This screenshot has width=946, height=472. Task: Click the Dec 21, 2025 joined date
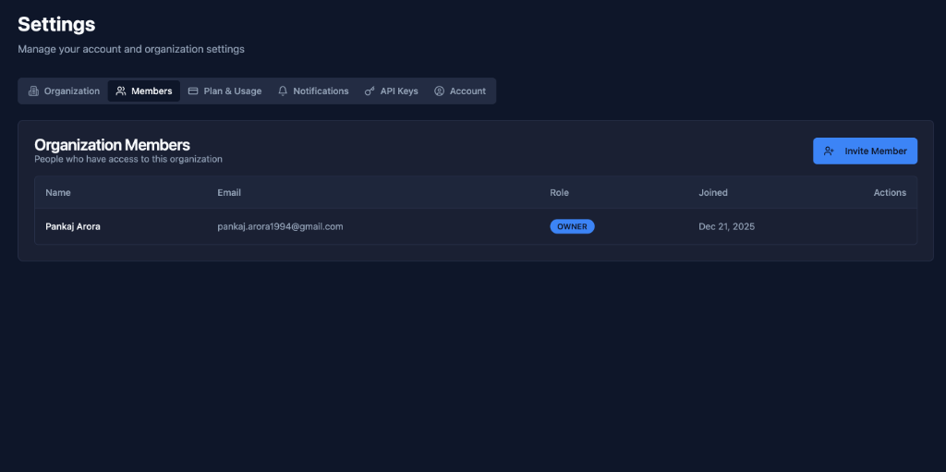(726, 226)
